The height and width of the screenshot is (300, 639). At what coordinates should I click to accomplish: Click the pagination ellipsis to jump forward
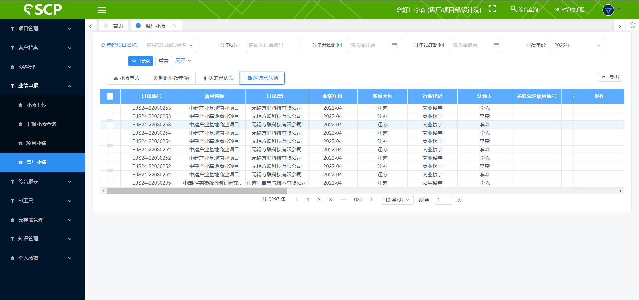coord(343,200)
